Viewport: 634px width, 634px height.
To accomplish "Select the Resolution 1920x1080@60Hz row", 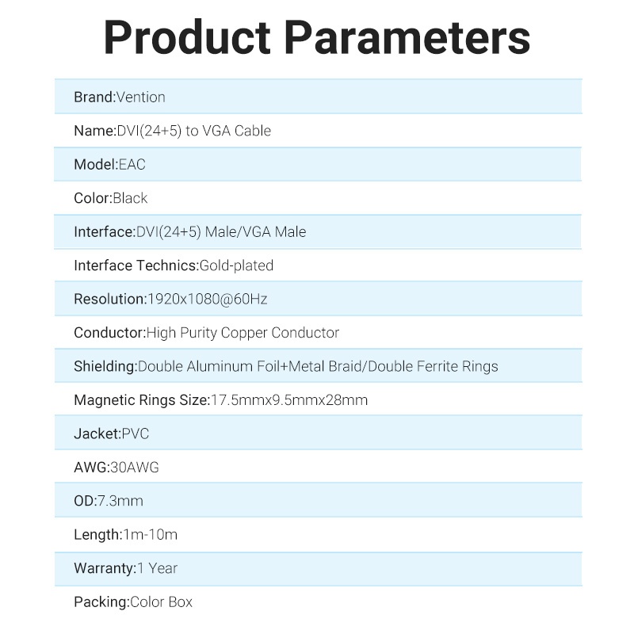I will click(317, 300).
